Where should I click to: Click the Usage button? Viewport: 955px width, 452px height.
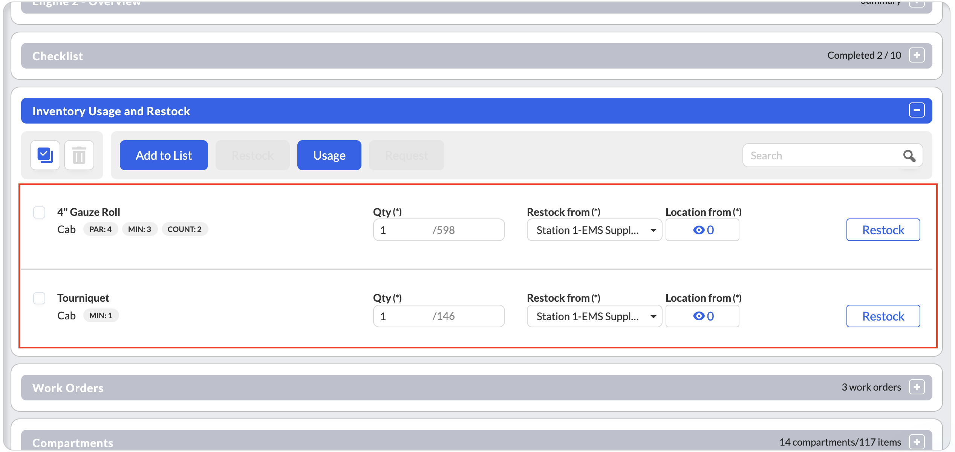coord(329,155)
